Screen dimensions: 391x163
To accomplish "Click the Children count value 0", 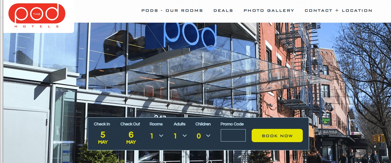I will (x=199, y=136).
